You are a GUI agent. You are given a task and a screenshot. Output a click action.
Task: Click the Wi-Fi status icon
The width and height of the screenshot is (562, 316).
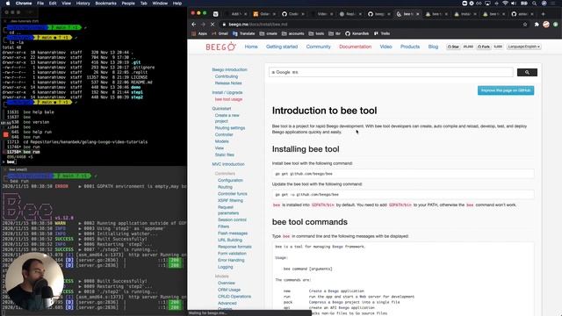coord(505,4)
